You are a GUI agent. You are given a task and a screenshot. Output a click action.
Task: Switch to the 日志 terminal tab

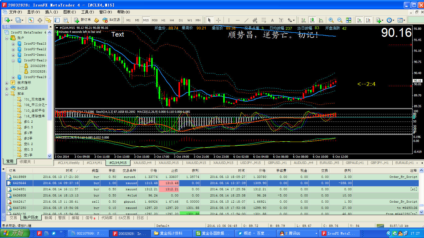(140, 218)
